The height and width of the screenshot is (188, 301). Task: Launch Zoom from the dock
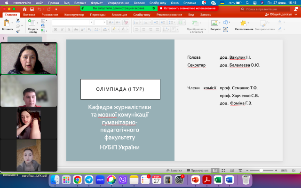click(x=100, y=180)
